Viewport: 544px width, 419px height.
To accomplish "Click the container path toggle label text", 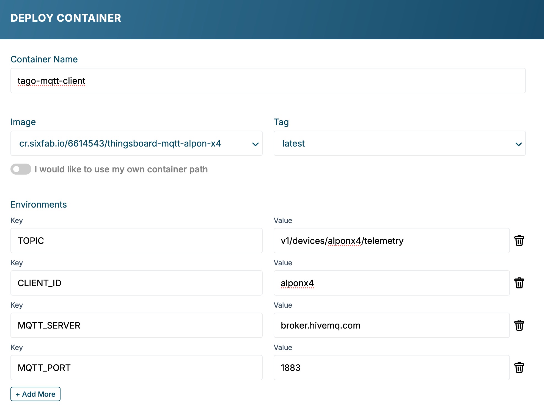I will (121, 169).
